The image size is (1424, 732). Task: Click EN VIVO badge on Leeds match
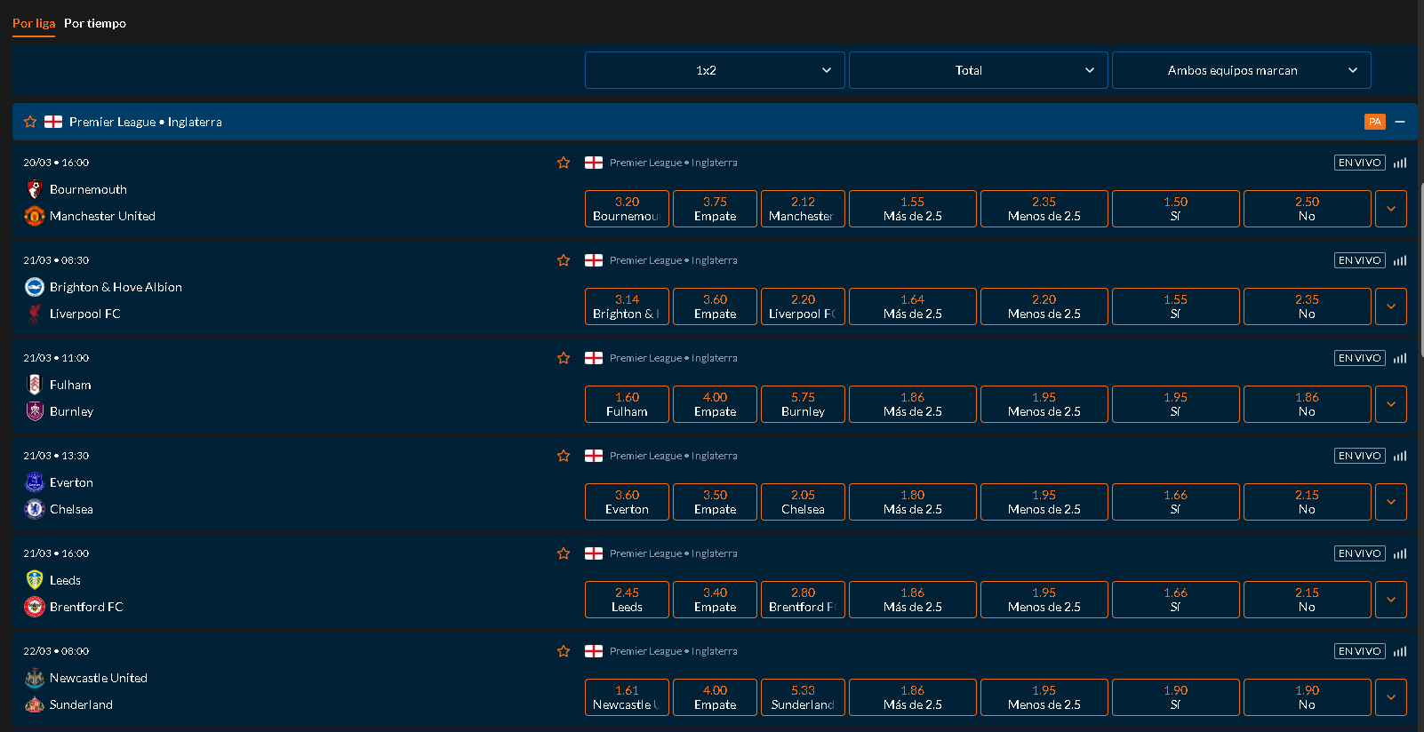[x=1360, y=553]
